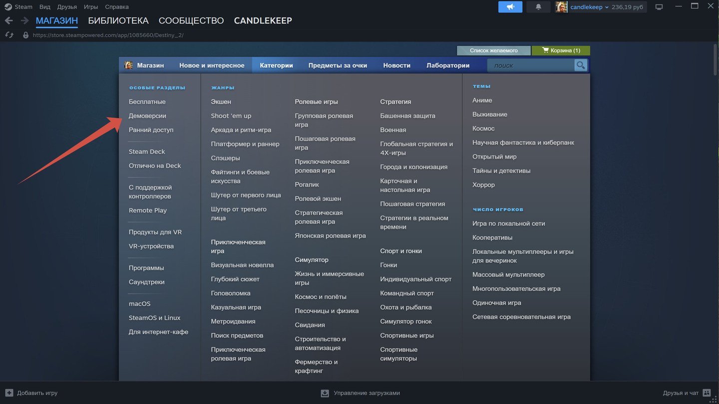Open notifications bell icon
Screen dimensions: 719x404
538,7
